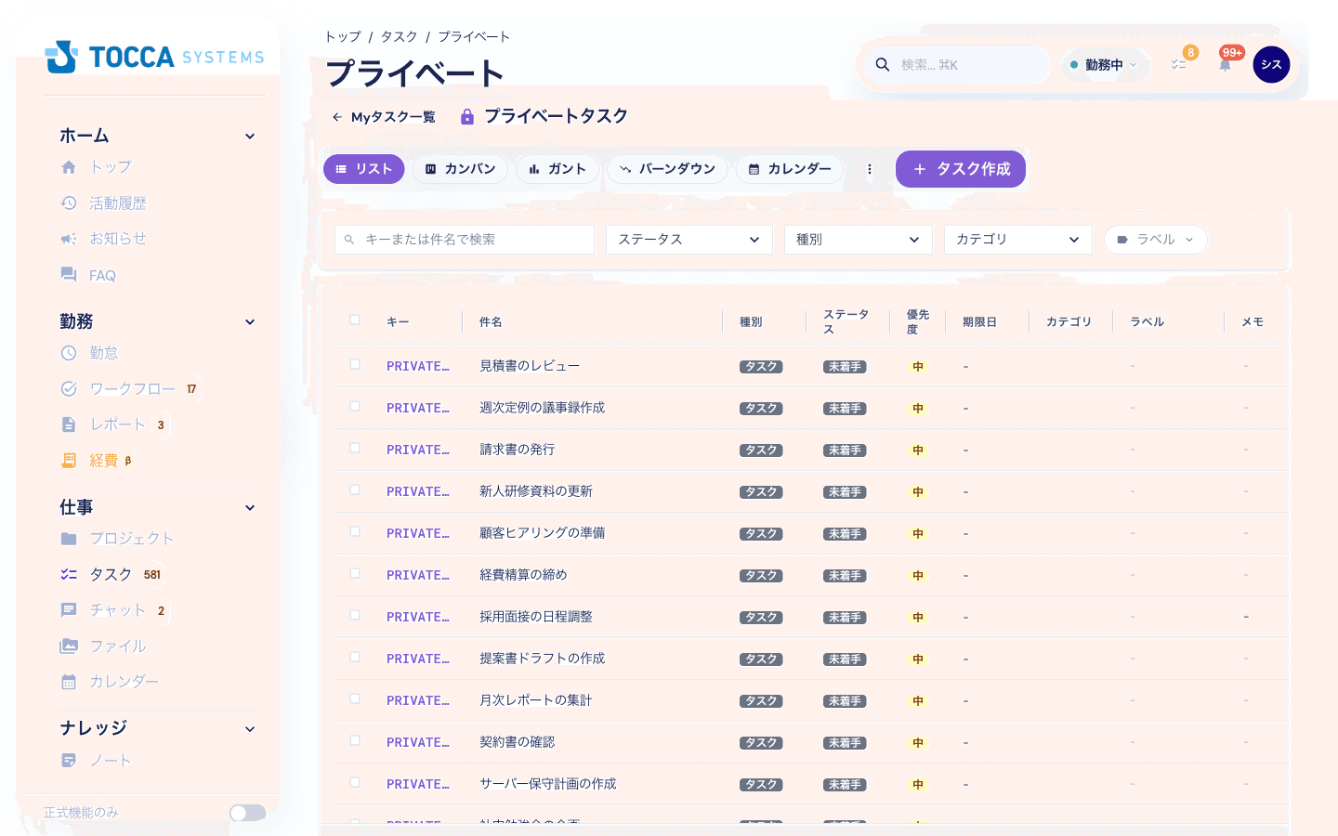1338x836 pixels.
Task: Switch to the ガント view tab
Action: point(557,169)
